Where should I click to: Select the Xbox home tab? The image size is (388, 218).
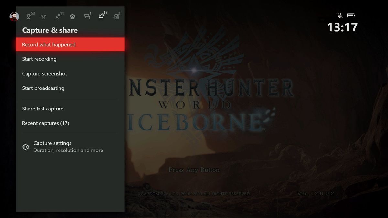(x=72, y=16)
